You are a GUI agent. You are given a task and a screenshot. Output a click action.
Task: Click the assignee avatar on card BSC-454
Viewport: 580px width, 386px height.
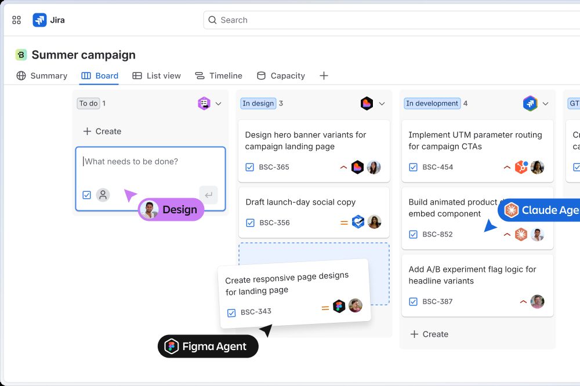[537, 167]
